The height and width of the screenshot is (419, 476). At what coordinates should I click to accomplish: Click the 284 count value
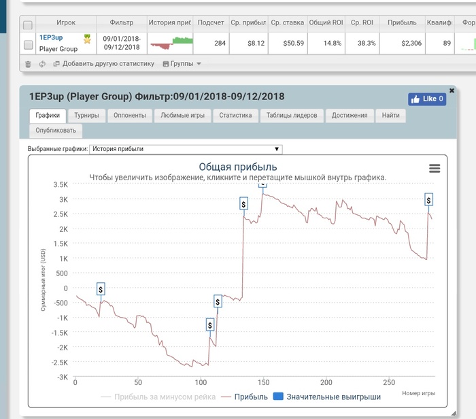pyautogui.click(x=220, y=44)
